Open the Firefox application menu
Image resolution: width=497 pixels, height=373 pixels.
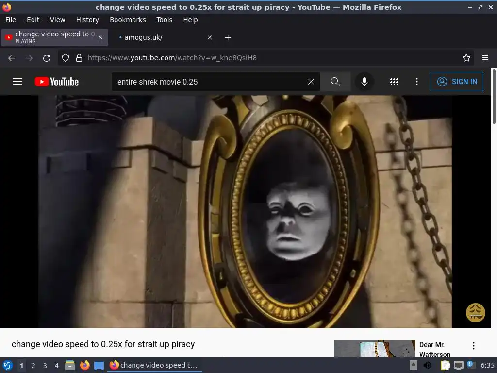coord(485,58)
